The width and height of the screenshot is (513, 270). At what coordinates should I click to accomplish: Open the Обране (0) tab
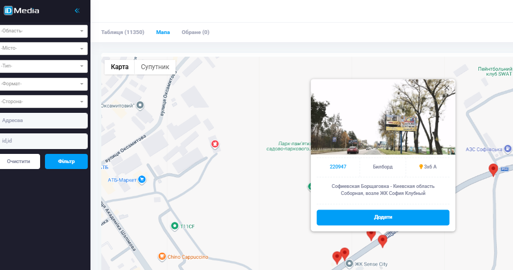tap(196, 32)
